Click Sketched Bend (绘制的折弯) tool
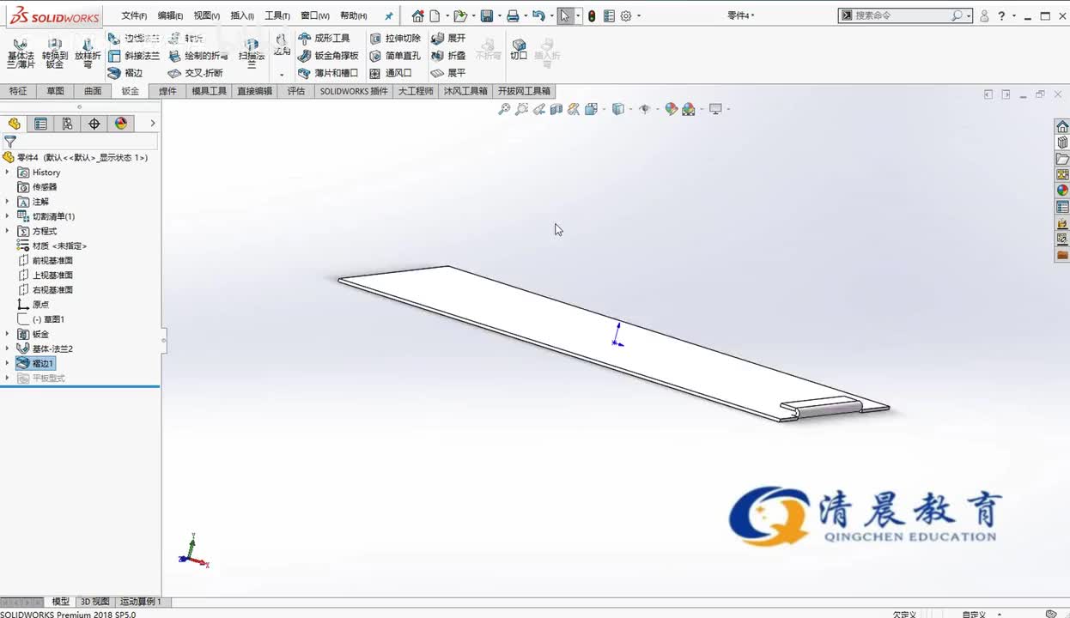 [198, 56]
